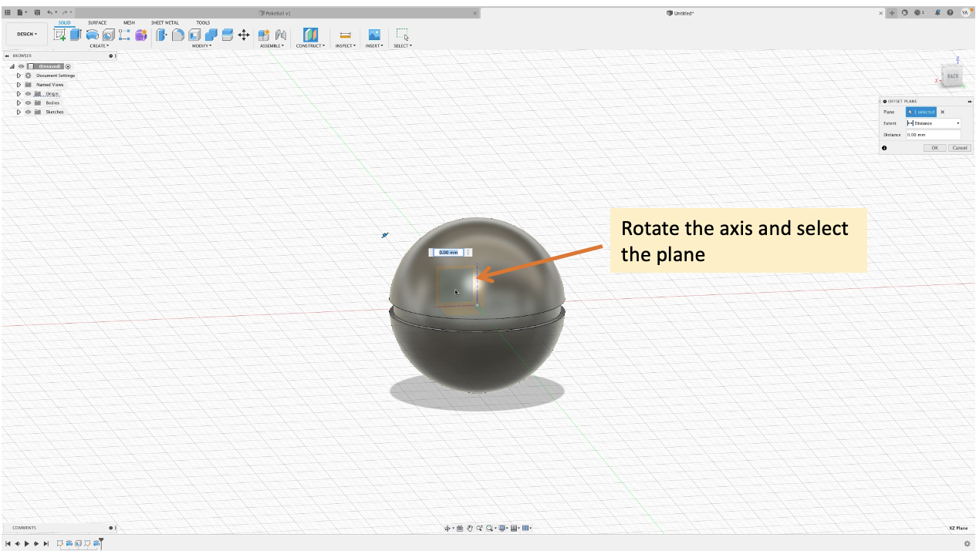Select the Move/Copy cross-arrow tool
The width and height of the screenshot is (976, 554).
(x=244, y=35)
